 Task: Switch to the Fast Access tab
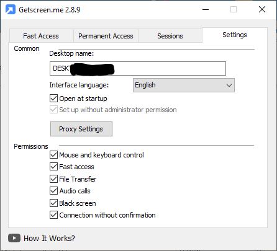(41, 36)
